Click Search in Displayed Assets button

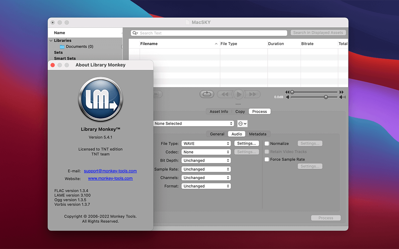click(318, 33)
